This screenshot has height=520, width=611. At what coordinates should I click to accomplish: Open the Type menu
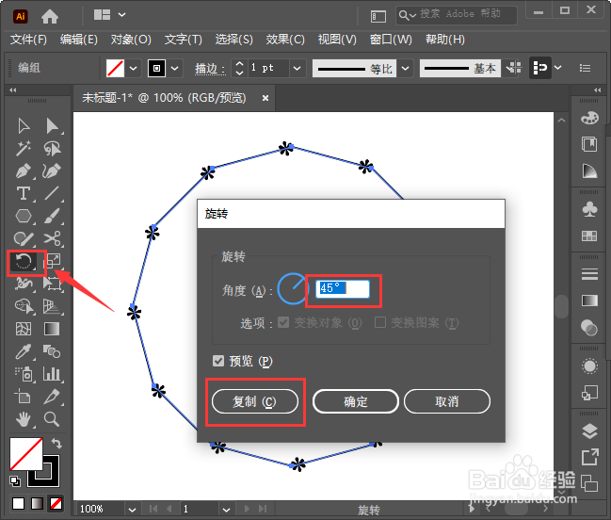(x=184, y=40)
